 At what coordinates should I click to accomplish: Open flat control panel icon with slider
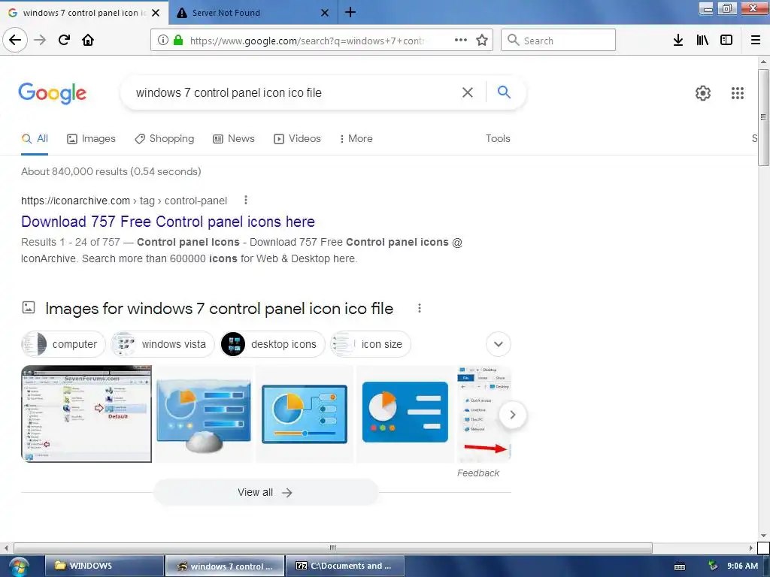click(x=305, y=414)
